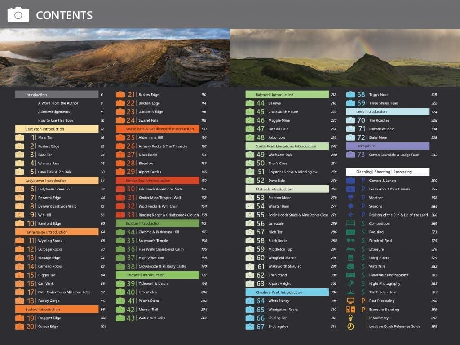
Task: Select the Kinder Scout Introduction header
Action: (x=157, y=181)
